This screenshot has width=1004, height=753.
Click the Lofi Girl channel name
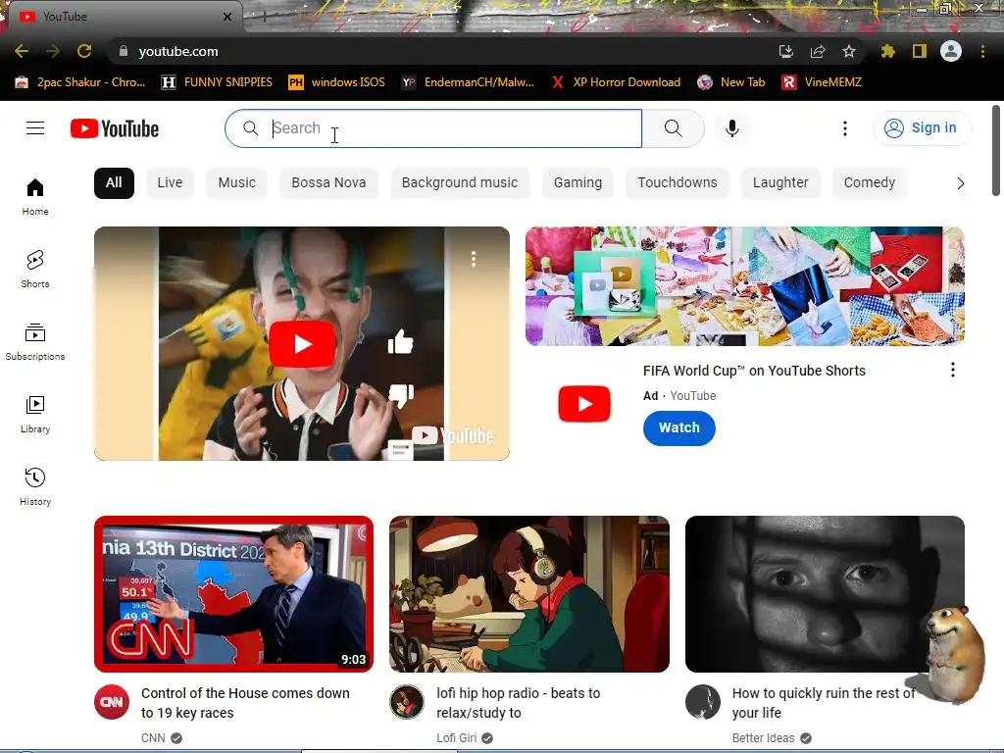457,738
